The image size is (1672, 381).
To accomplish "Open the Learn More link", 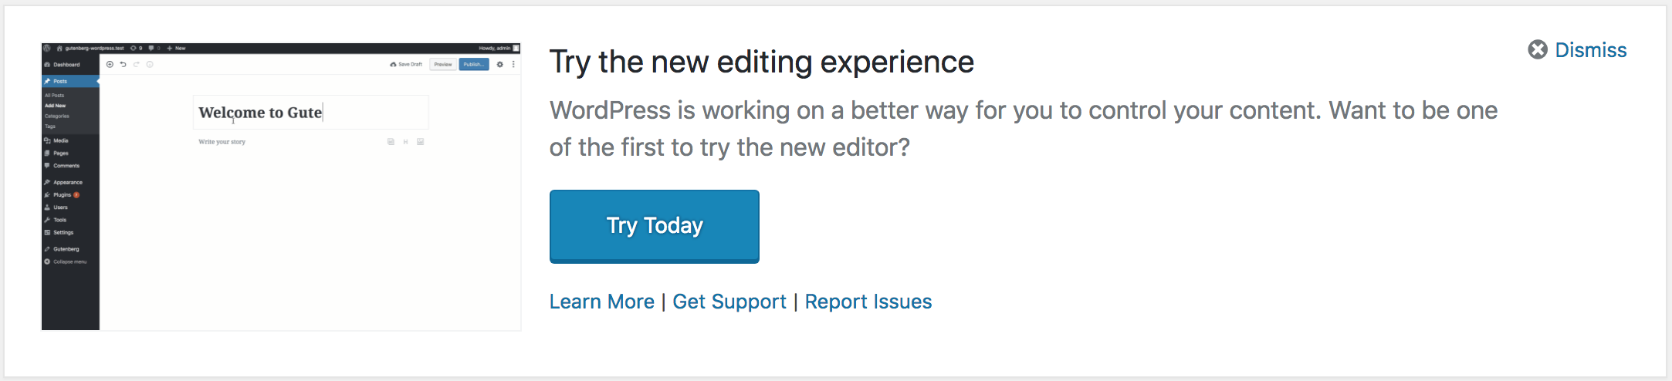I will coord(601,302).
